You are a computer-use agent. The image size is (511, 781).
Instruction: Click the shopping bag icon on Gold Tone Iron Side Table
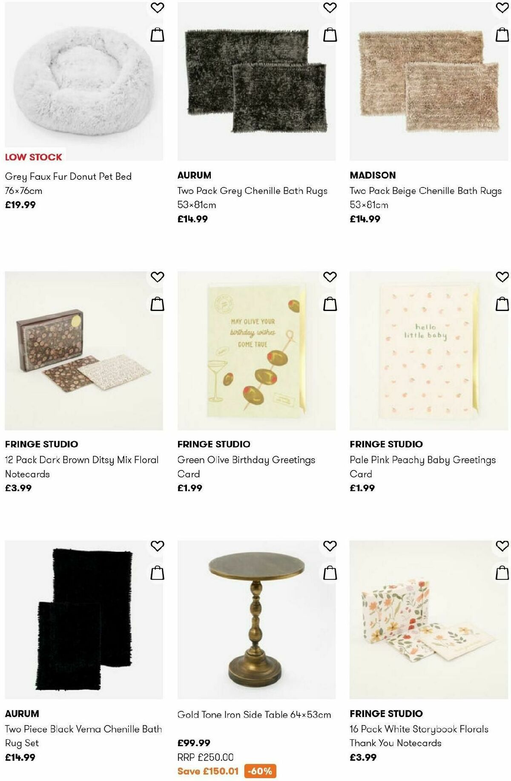click(329, 571)
